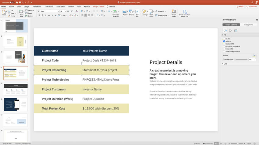Expand the Line section
Viewport: 259px width, 145px height.
pyautogui.click(x=225, y=64)
